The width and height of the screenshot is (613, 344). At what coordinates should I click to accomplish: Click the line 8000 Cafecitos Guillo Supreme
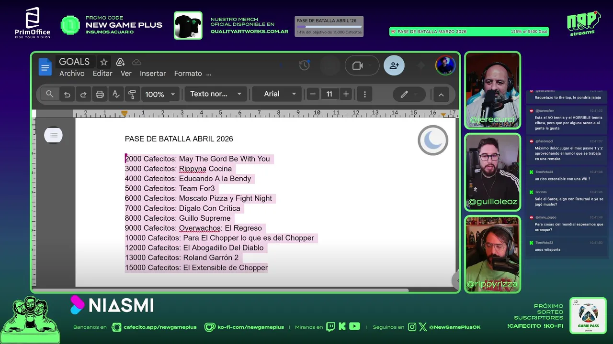click(x=178, y=218)
